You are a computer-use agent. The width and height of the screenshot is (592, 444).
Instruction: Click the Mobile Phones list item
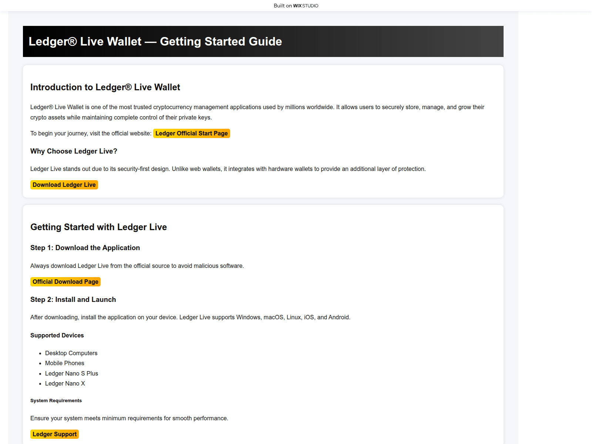(64, 363)
